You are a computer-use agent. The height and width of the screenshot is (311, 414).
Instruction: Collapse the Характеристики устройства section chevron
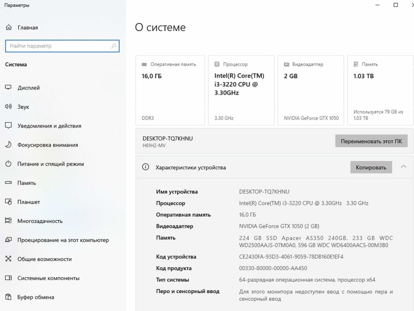403,167
